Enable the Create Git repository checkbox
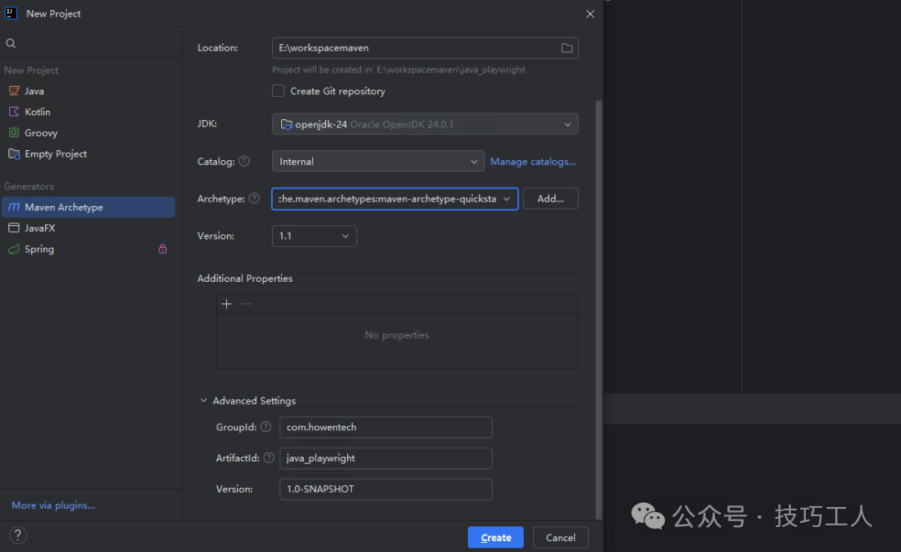 point(279,91)
